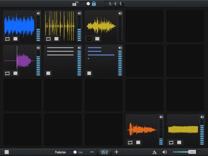208x156 pixels.
Task: Toggle loop on the blue waveform pad
Action: pos(7,39)
